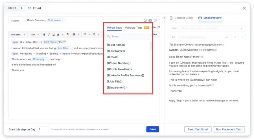The width and height of the screenshot is (254, 140).
Task: Add greeting spin variation plus
Action: pos(40,42)
